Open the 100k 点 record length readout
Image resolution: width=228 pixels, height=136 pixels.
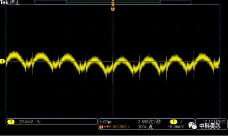(145, 127)
